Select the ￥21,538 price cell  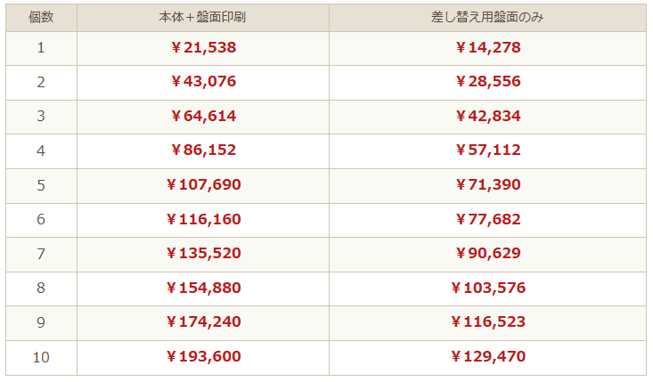[203, 47]
